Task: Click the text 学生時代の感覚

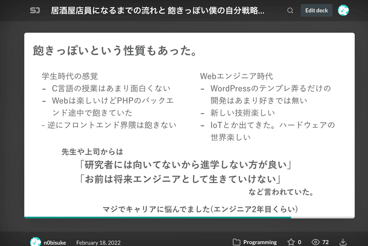Action: click(x=70, y=76)
